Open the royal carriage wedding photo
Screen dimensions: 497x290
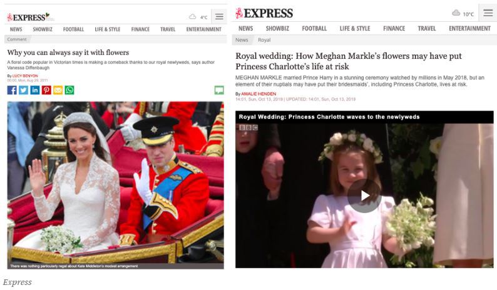tap(115, 185)
